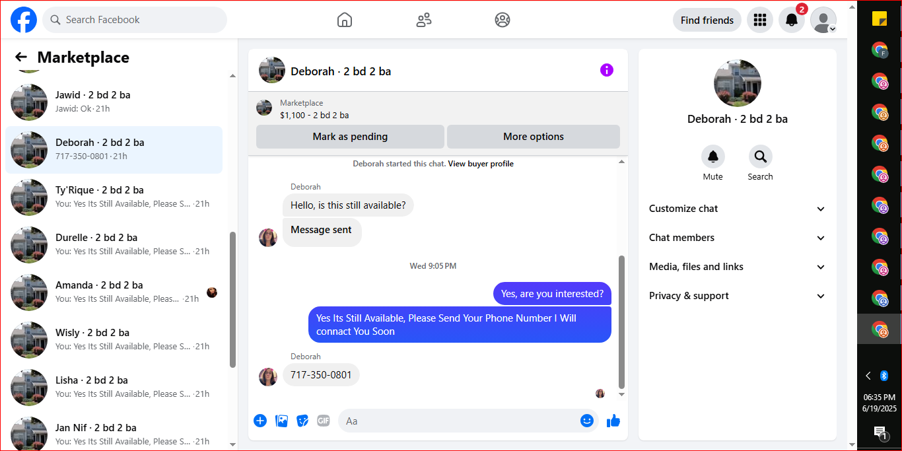Screen dimensions: 902x451
Task: Select the Deborah conversation in the list
Action: tap(114, 150)
